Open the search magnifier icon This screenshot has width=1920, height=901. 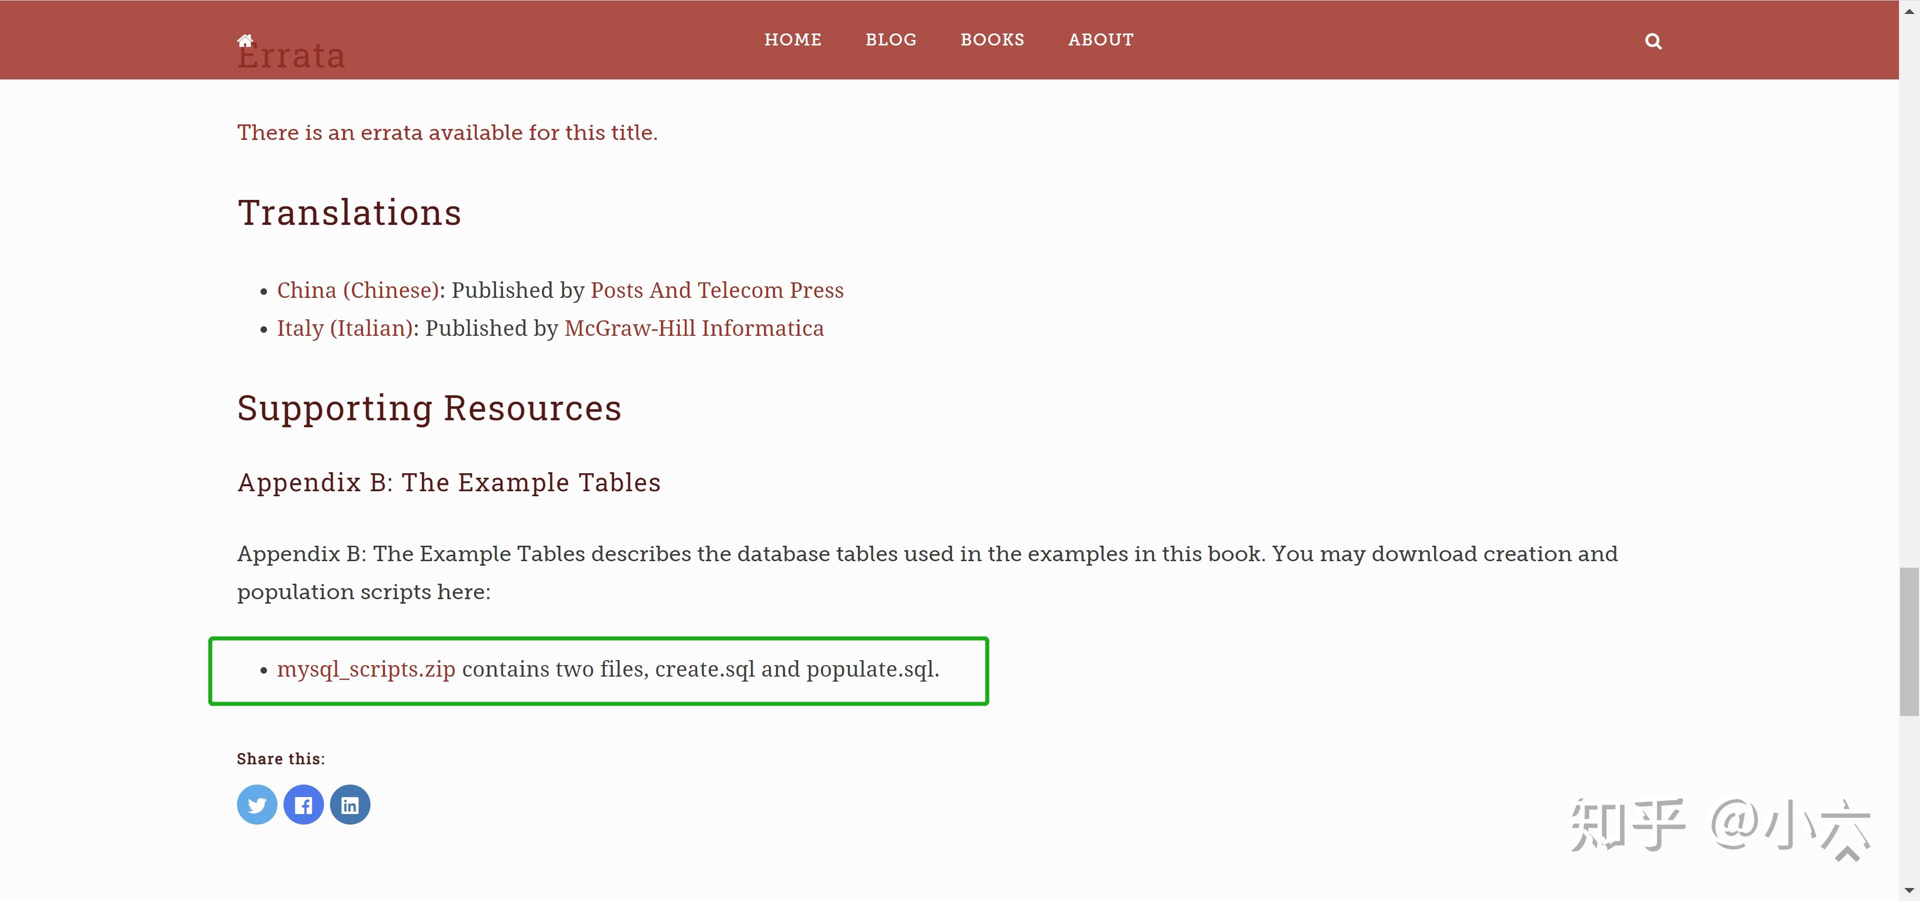point(1653,41)
